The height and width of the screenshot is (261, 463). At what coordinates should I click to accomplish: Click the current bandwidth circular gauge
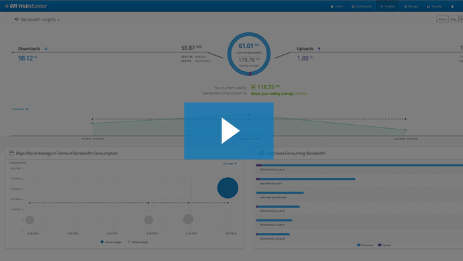click(x=249, y=54)
